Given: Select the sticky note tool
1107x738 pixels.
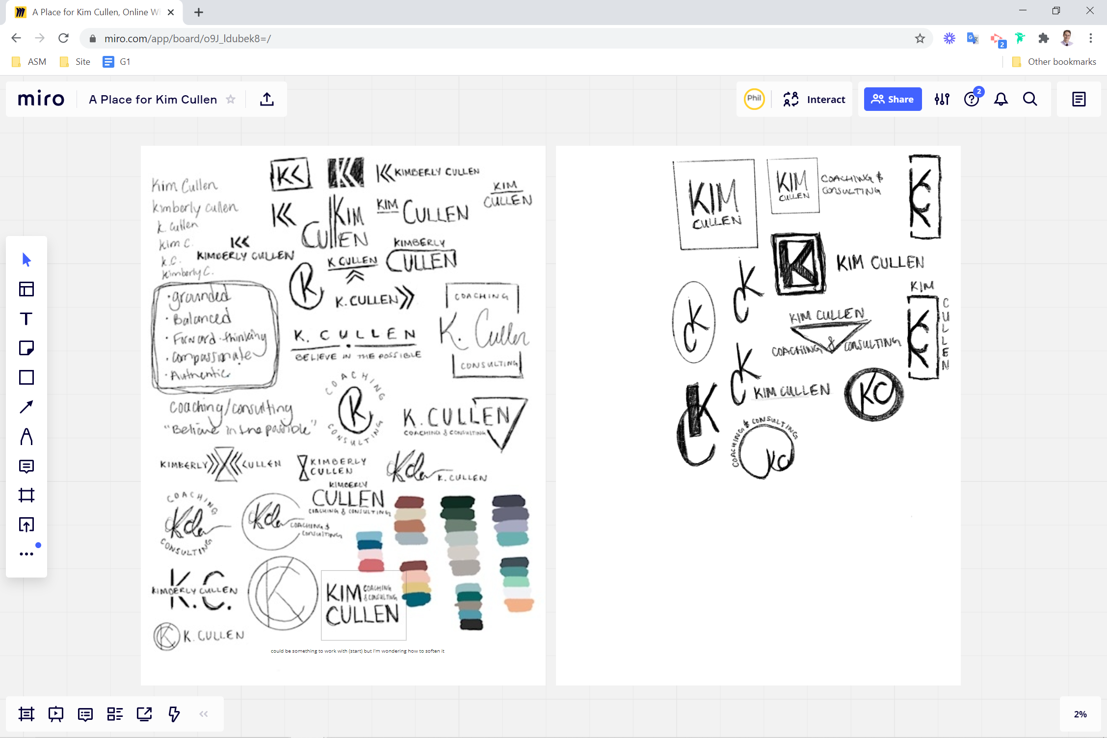Looking at the screenshot, I should point(26,348).
